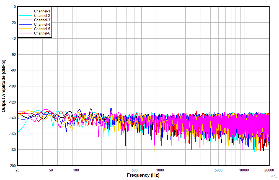Click the Frequency (Hz) axis title
Image resolution: width=279 pixels, height=180 pixels.
(x=143, y=175)
